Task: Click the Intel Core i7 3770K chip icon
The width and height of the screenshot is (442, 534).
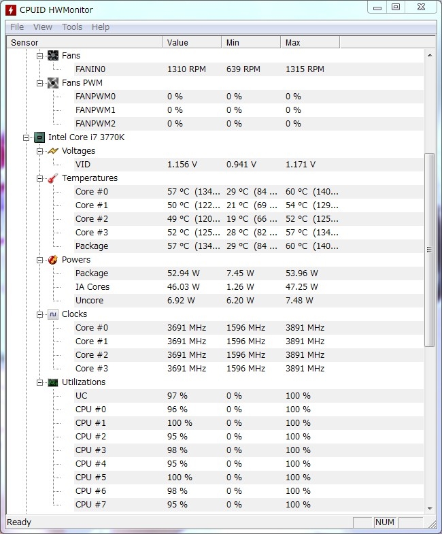Action: [x=39, y=137]
